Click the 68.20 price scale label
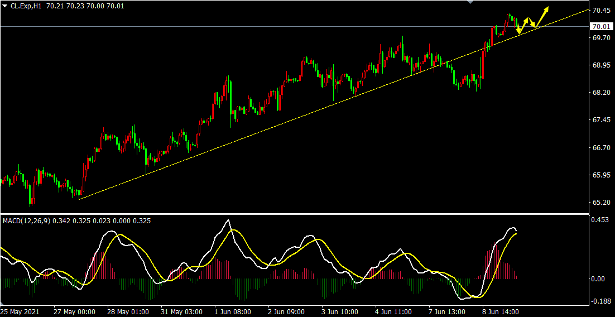 tap(600, 93)
